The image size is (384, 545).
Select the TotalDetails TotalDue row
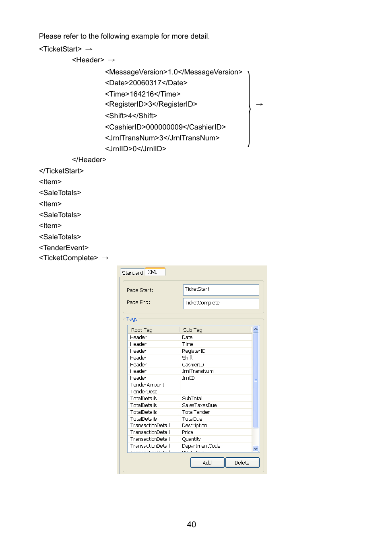point(190,419)
